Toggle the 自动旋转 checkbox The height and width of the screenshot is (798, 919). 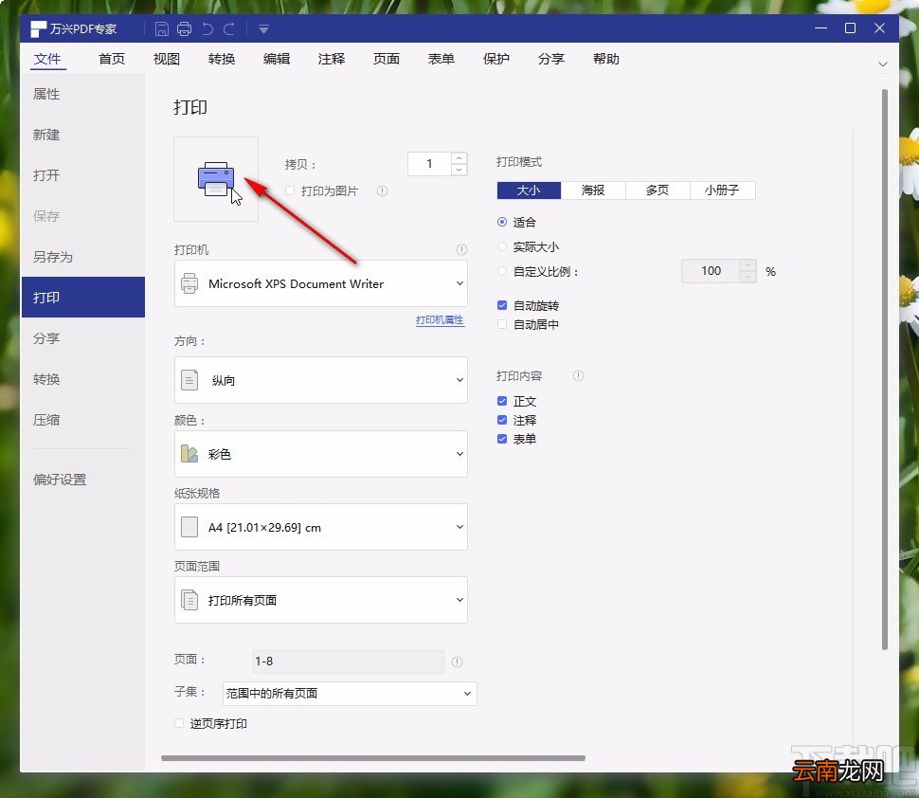[x=502, y=305]
